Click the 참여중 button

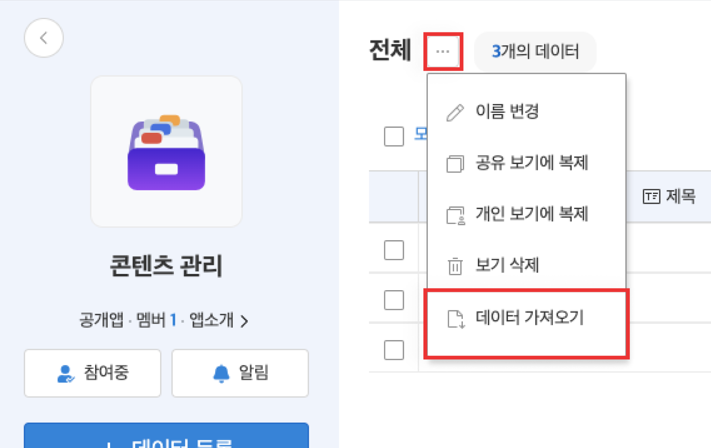click(x=93, y=373)
